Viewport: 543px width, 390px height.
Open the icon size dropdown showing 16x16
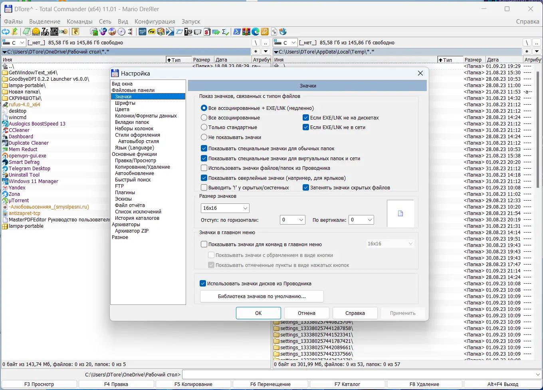click(x=225, y=208)
